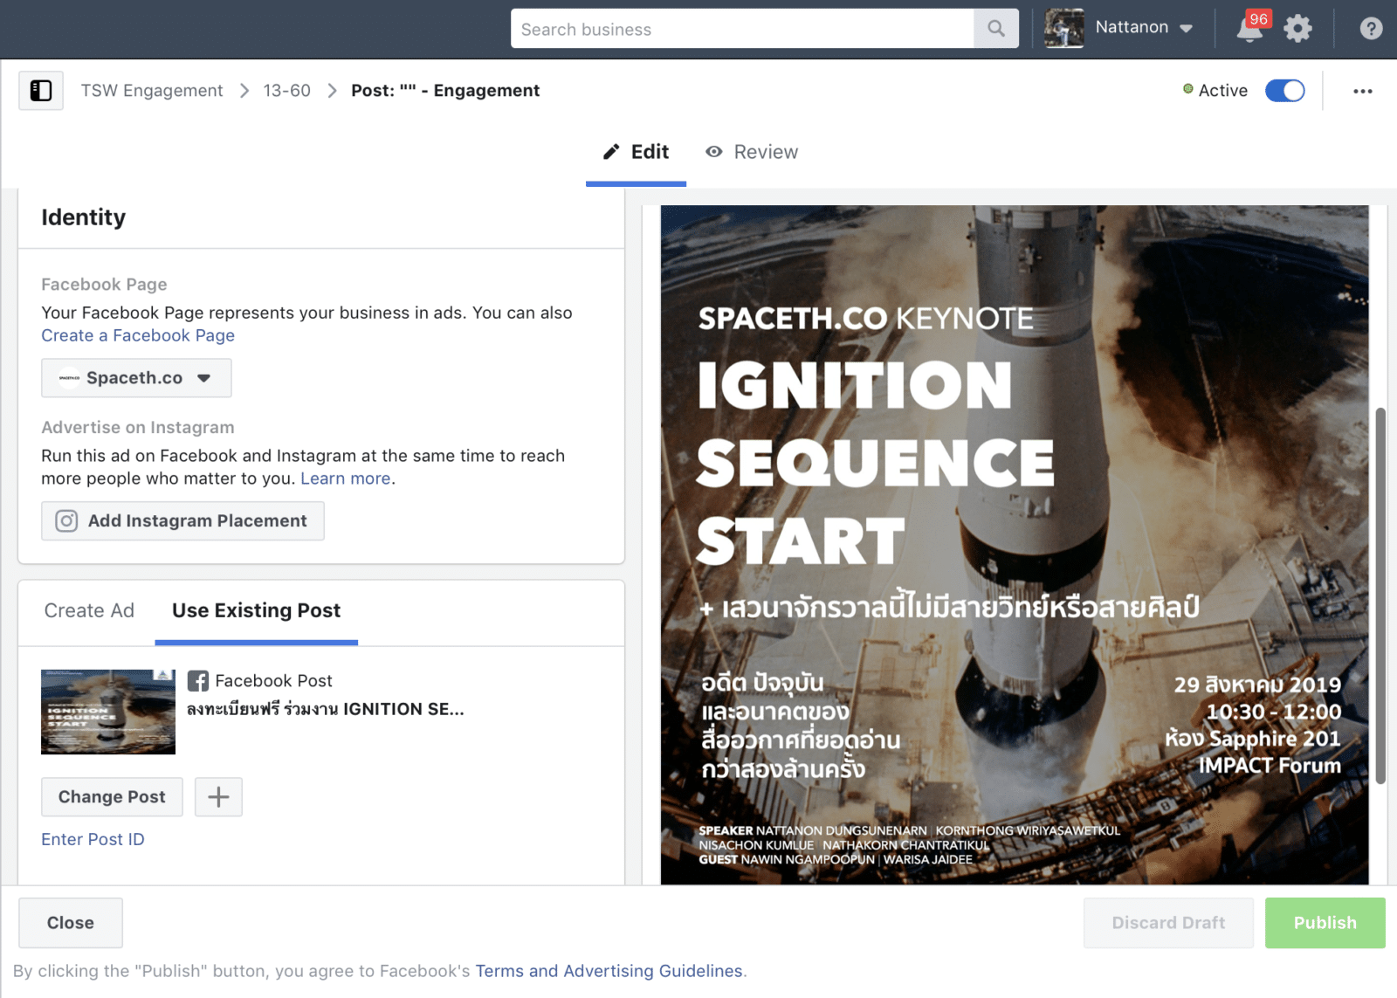
Task: Click Add Instagram Placement button
Action: 182,521
